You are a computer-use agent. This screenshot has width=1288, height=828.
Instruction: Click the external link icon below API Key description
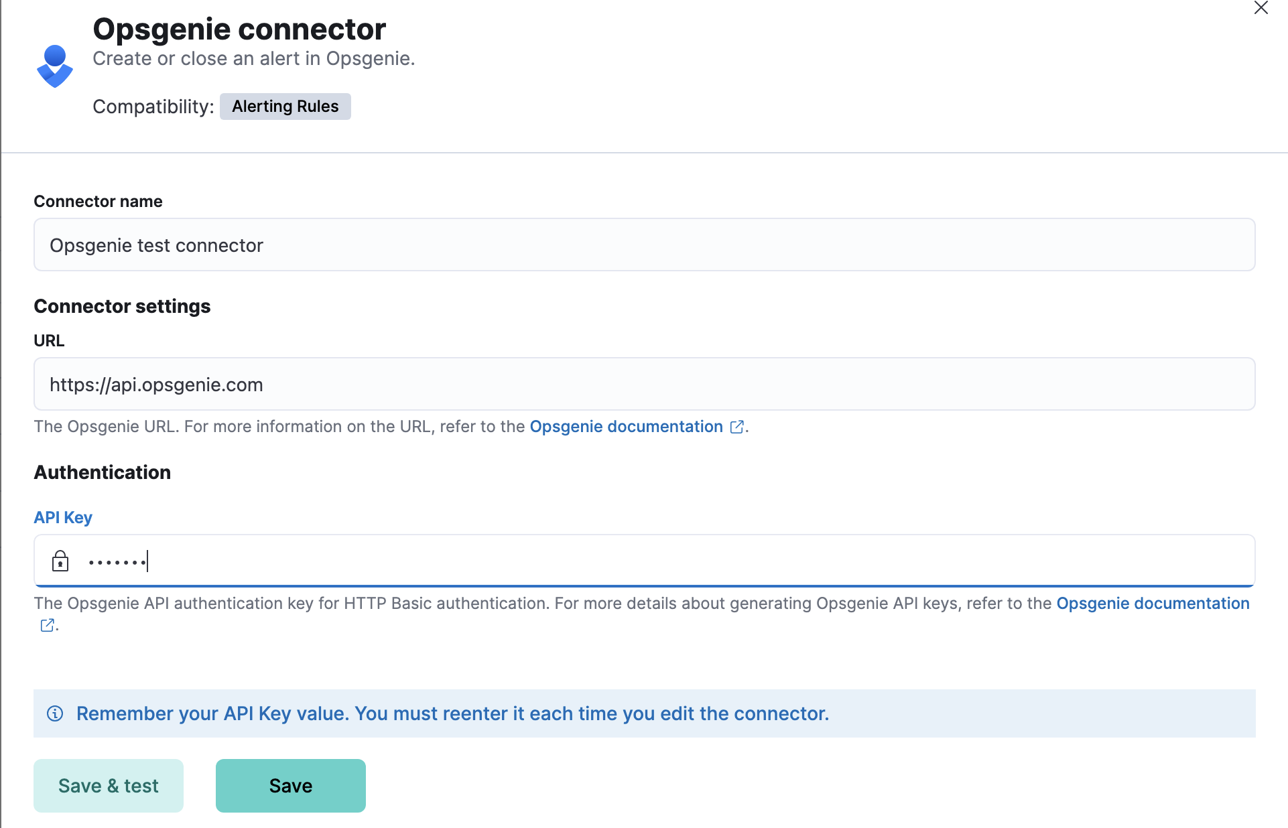coord(46,625)
